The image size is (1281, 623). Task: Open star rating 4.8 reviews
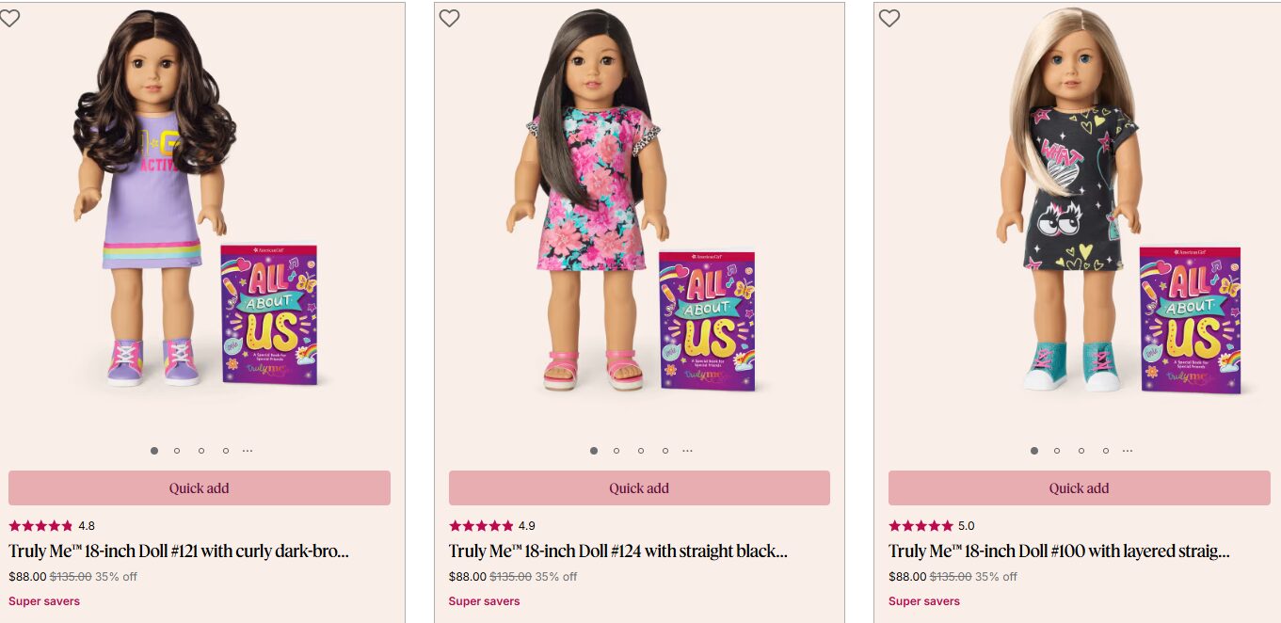tap(52, 526)
